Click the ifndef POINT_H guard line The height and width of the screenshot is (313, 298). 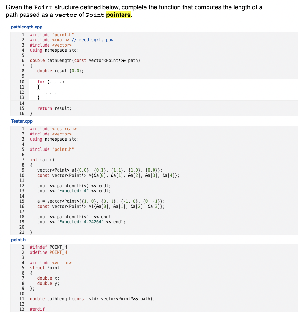52,247
